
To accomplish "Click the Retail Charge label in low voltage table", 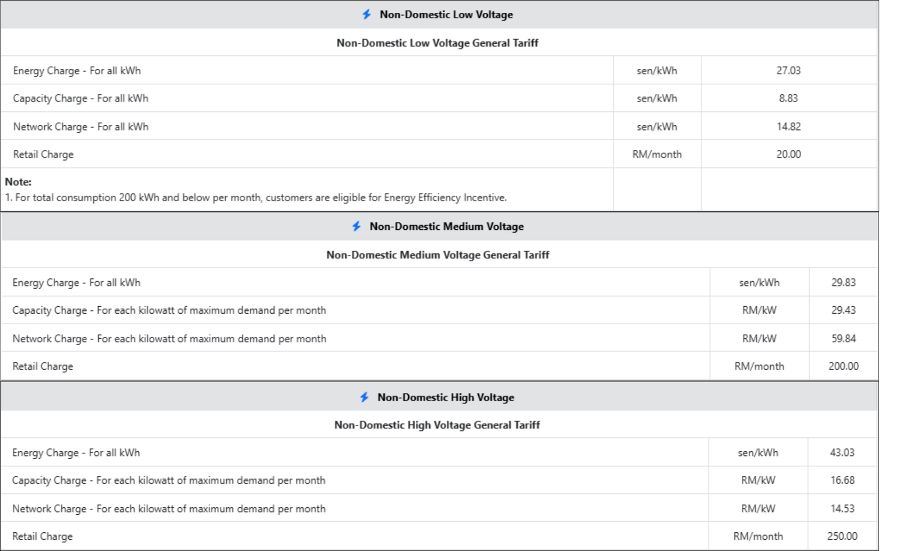I will point(43,154).
